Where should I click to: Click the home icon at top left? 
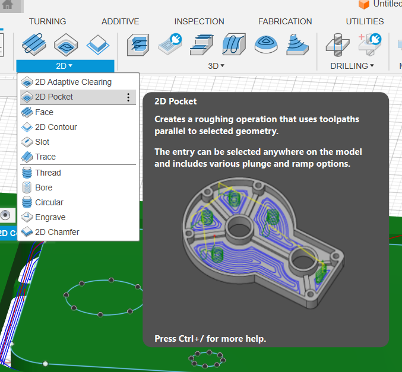(x=7, y=4)
